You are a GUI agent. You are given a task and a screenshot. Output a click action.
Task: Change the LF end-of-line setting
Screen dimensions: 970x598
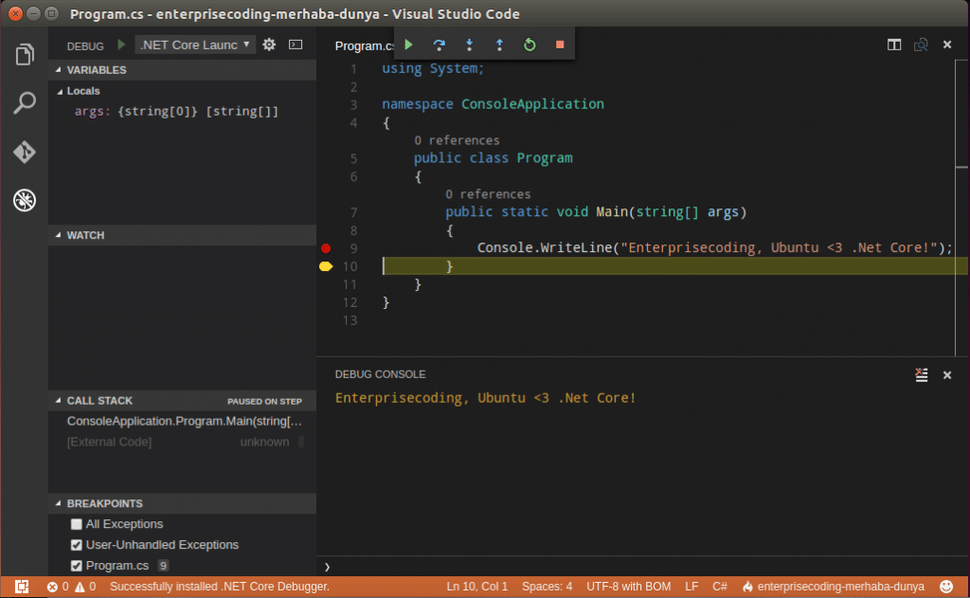(x=692, y=587)
